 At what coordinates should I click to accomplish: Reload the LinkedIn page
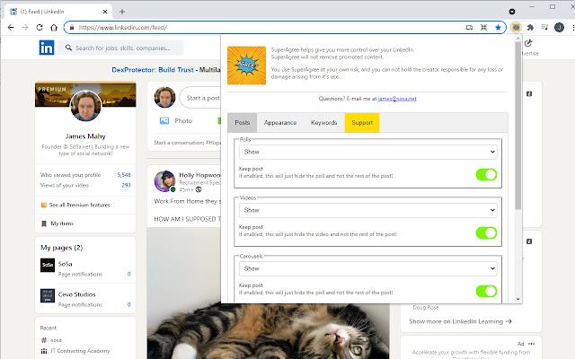[x=40, y=28]
